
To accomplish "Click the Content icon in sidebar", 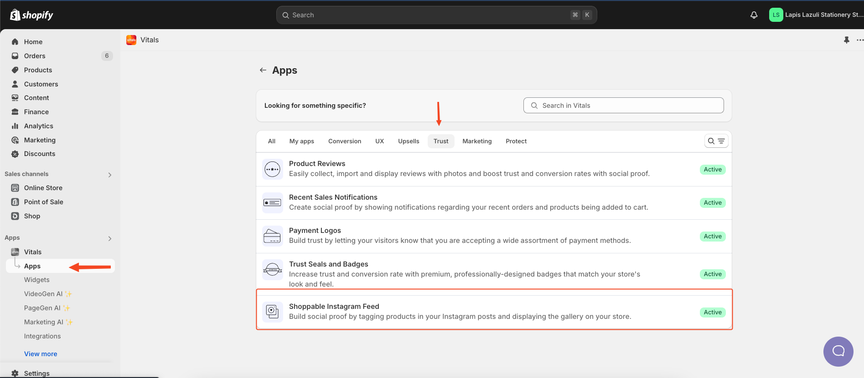I will [x=15, y=98].
